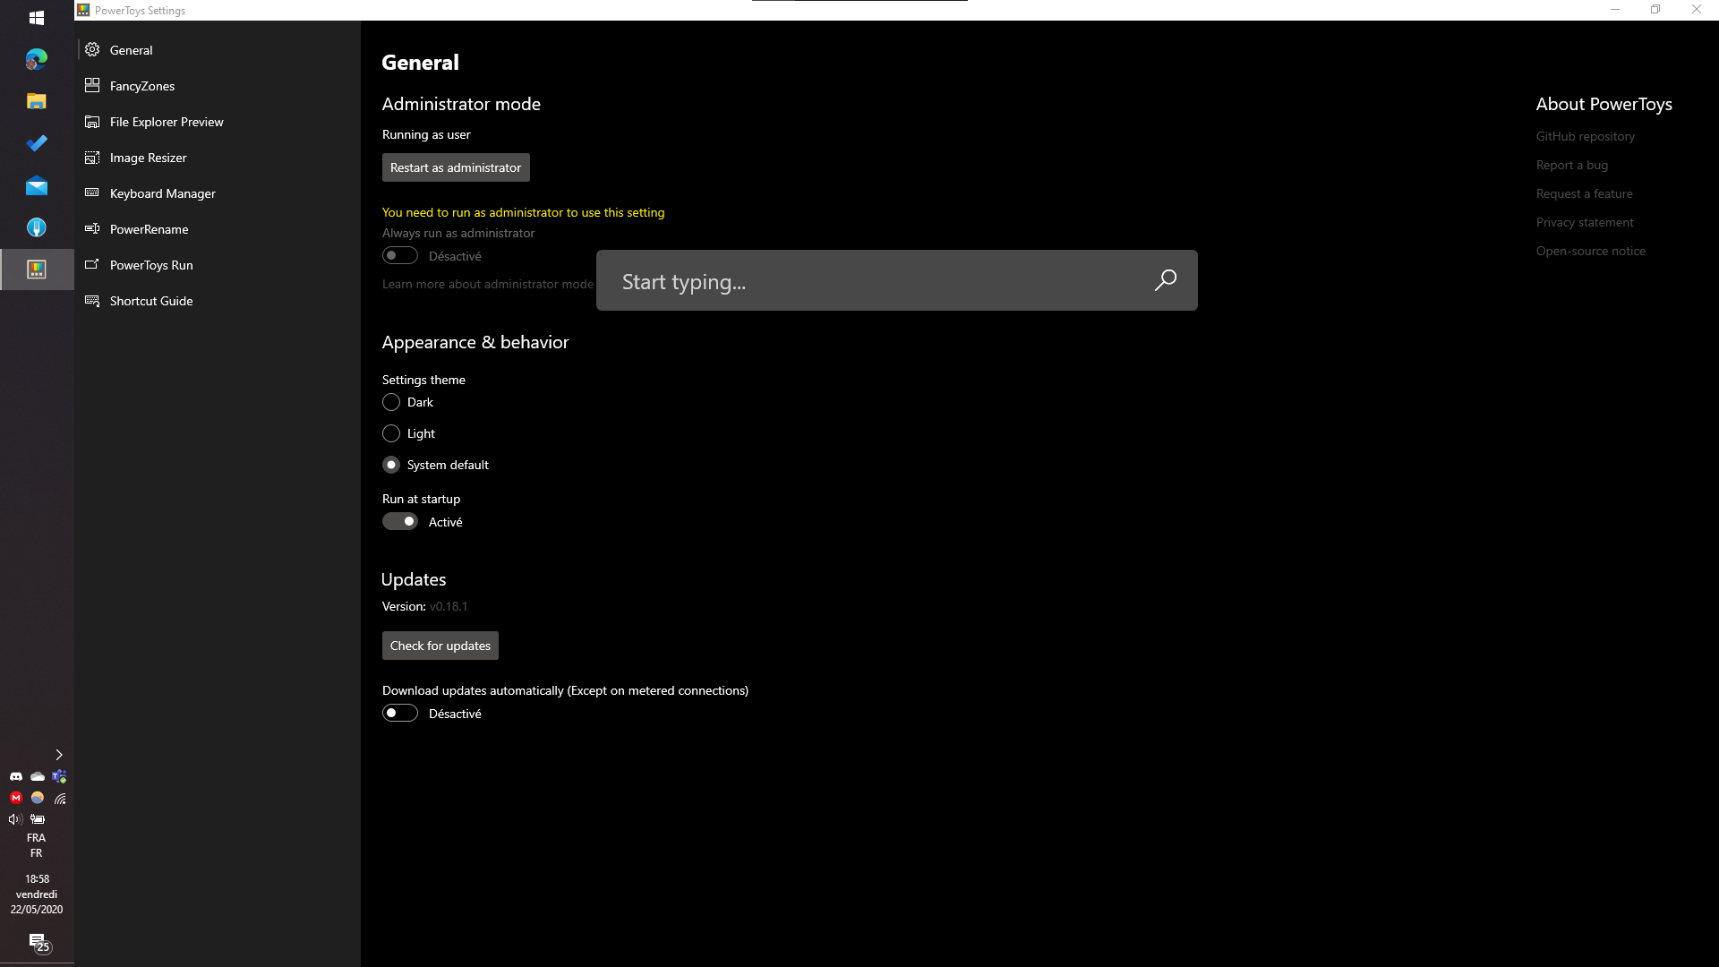Click Check for updates button
This screenshot has width=1719, height=967.
coord(440,646)
